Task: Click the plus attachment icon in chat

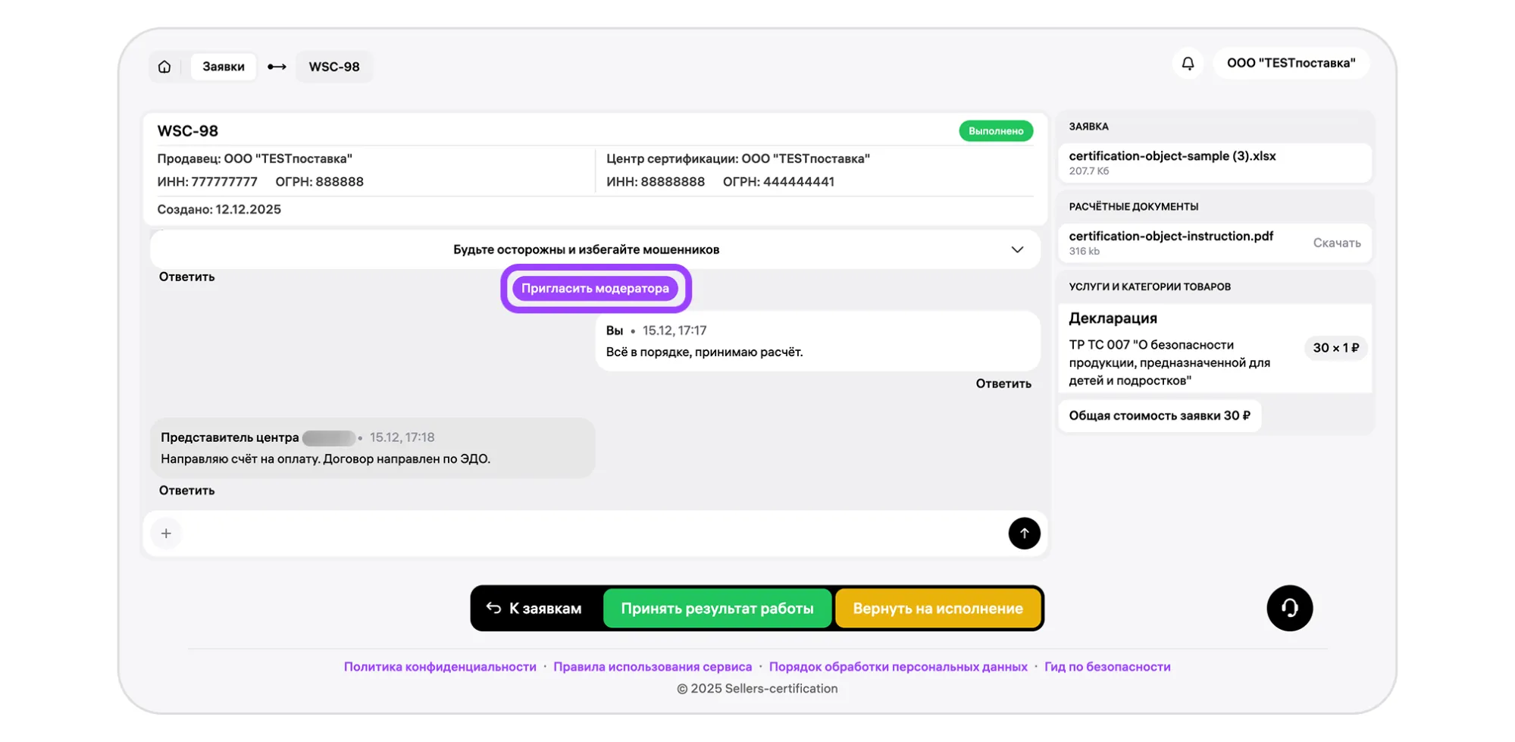Action: pos(166,534)
